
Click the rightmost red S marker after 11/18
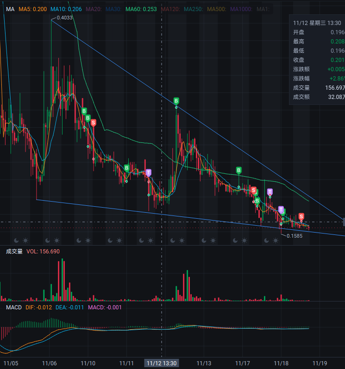[301, 216]
